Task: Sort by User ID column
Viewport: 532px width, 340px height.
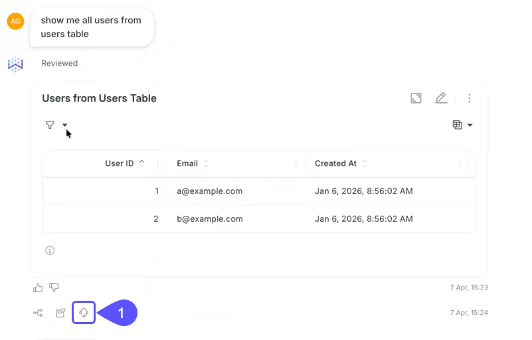Action: coord(142,163)
